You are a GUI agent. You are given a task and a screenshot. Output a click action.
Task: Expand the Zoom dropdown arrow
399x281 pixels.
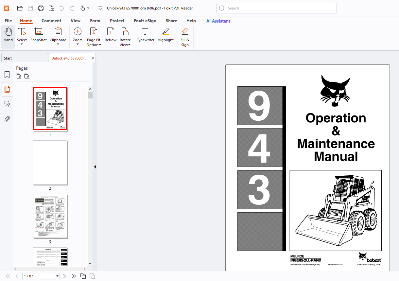pyautogui.click(x=78, y=44)
